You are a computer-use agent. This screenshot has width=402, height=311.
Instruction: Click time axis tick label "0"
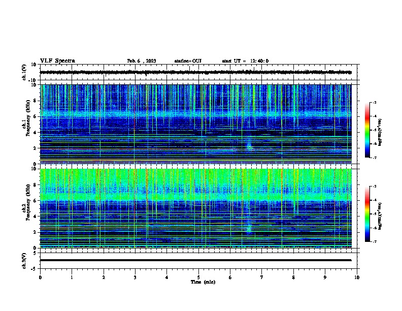point(40,277)
